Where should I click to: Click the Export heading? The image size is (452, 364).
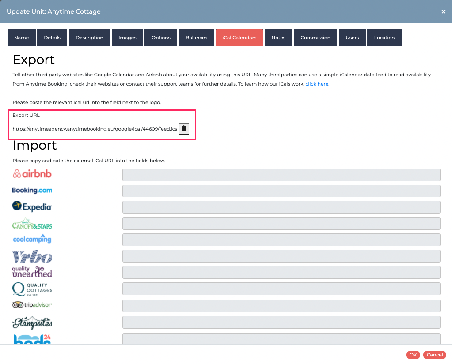coord(34,60)
